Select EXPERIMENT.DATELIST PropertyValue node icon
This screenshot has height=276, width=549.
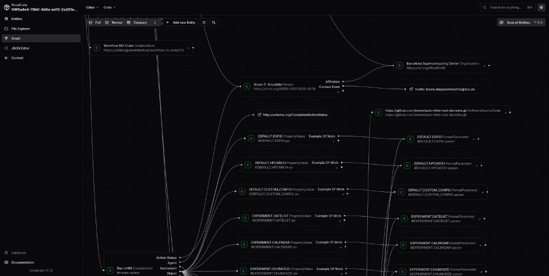tap(245, 218)
